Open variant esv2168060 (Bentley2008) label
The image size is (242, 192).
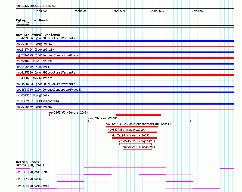coord(69,112)
